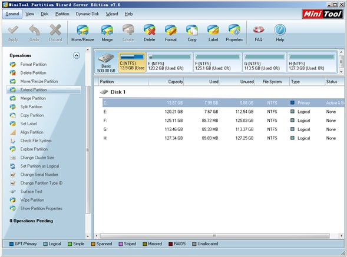Click the disk map scroll down arrow
347x257 pixels.
pos(341,72)
